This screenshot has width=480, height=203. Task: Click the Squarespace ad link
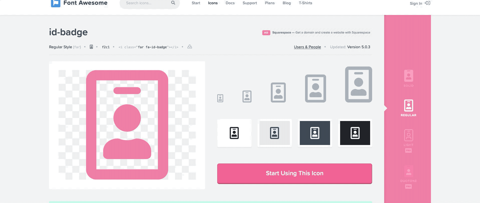pyautogui.click(x=321, y=32)
